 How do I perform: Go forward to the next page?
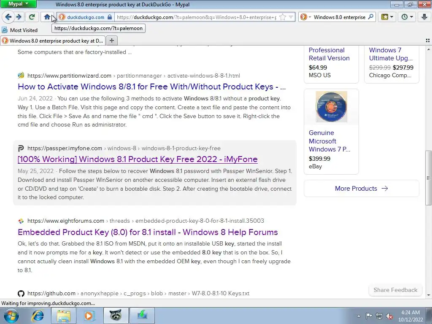[x=19, y=17]
